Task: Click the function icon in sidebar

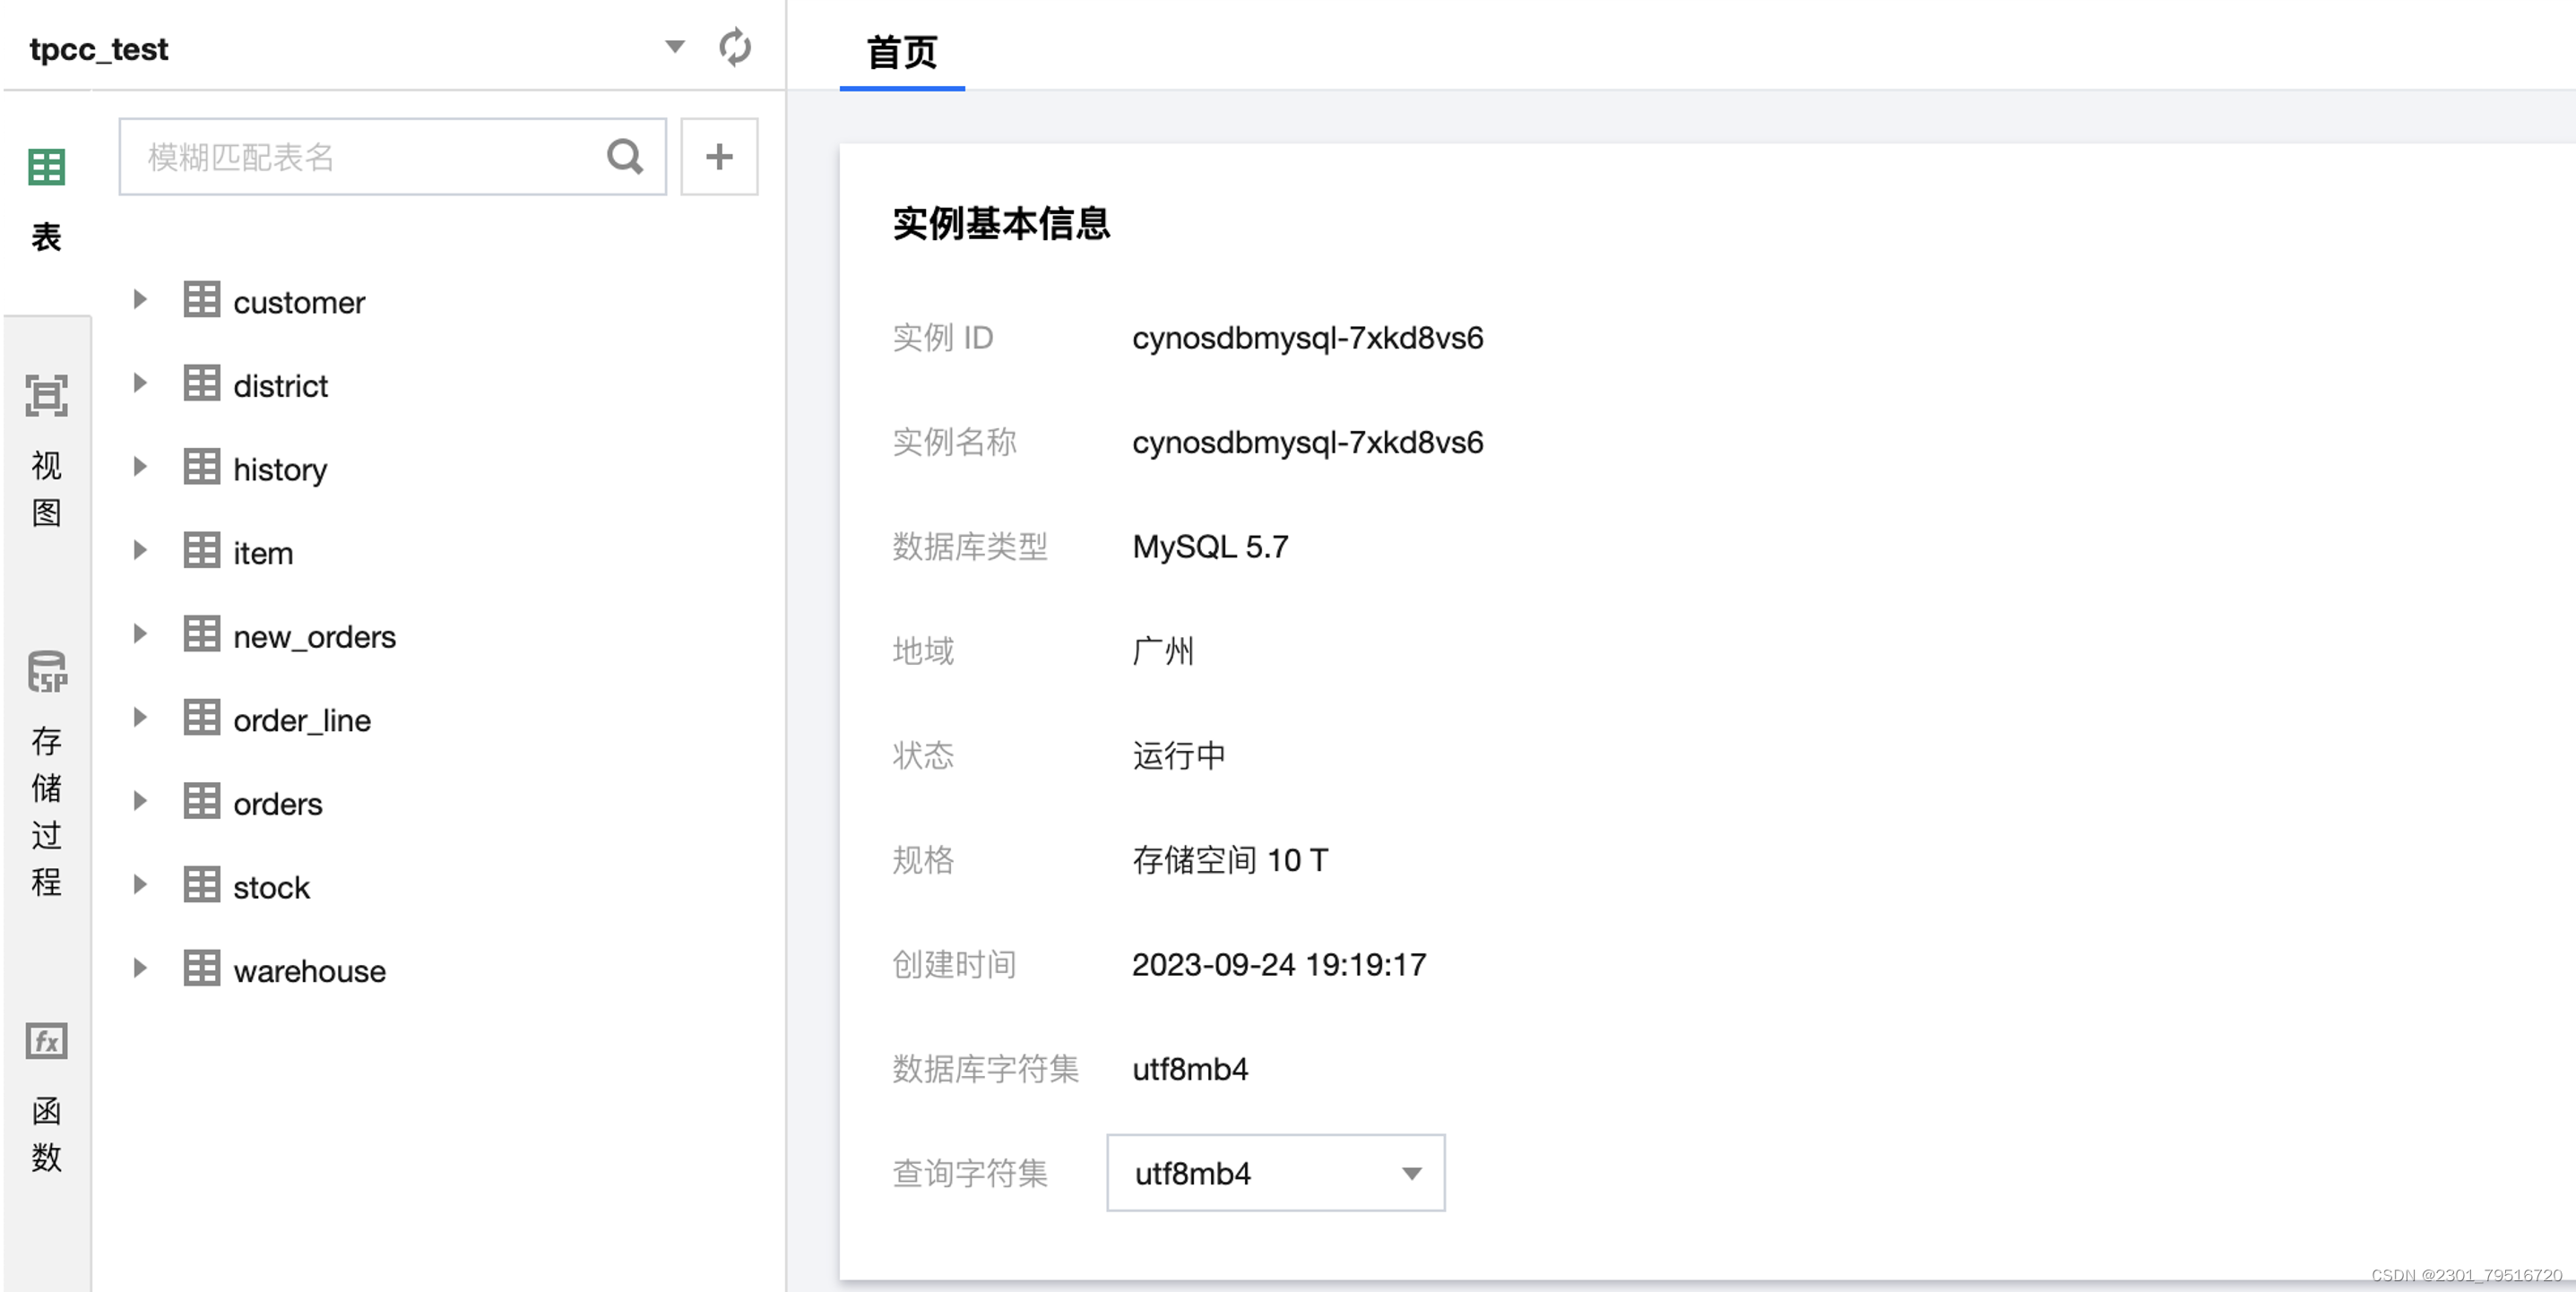Action: pos(48,1040)
